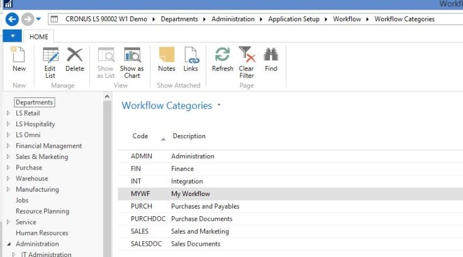Expand Financial Management tree node
This screenshot has height=257, width=463.
(x=8, y=146)
